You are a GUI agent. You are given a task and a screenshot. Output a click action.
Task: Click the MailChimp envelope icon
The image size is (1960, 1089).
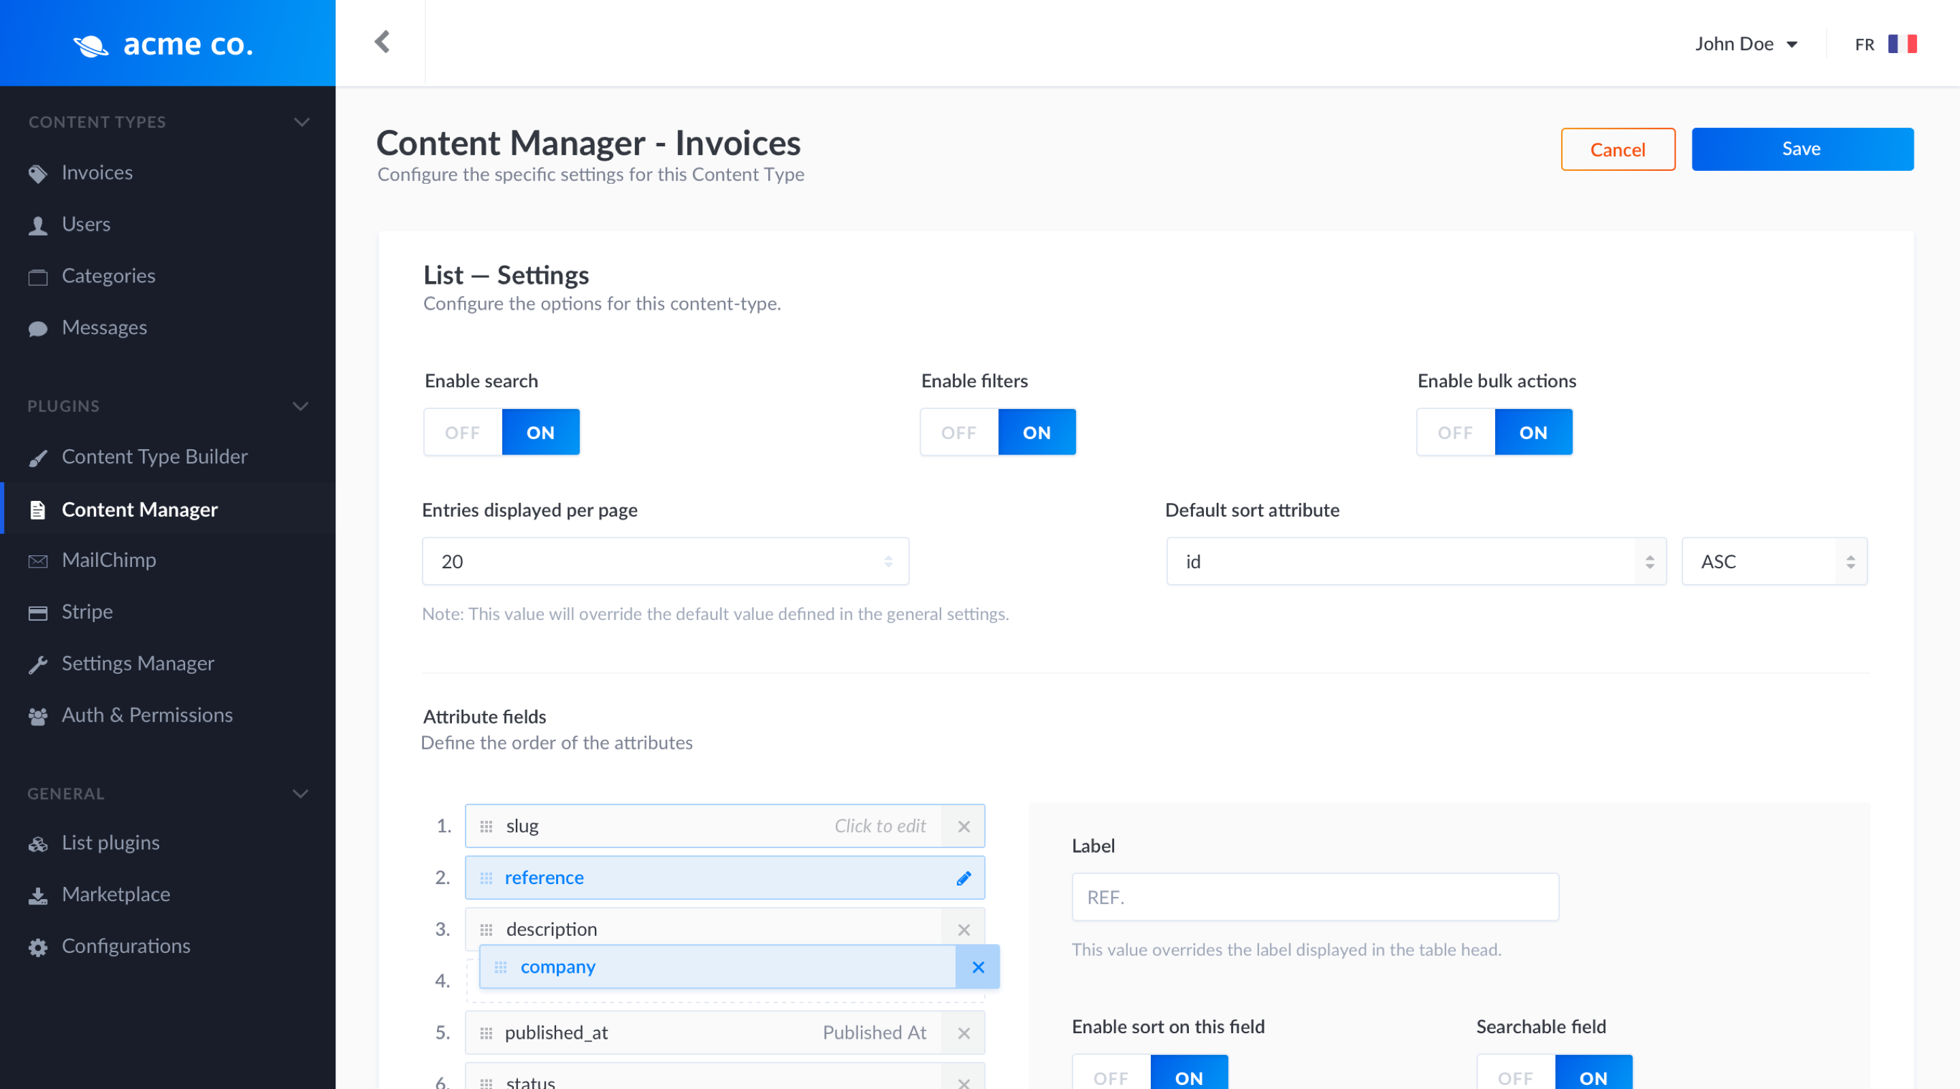coord(37,561)
